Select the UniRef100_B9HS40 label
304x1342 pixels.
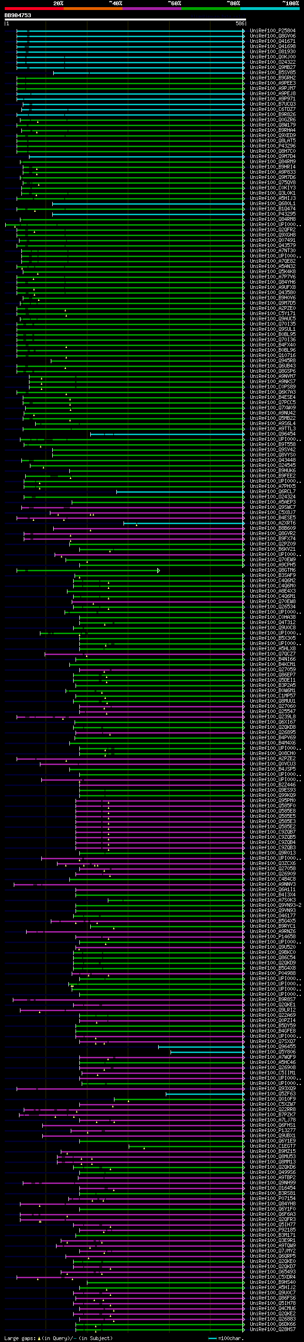pyautogui.click(x=272, y=1282)
